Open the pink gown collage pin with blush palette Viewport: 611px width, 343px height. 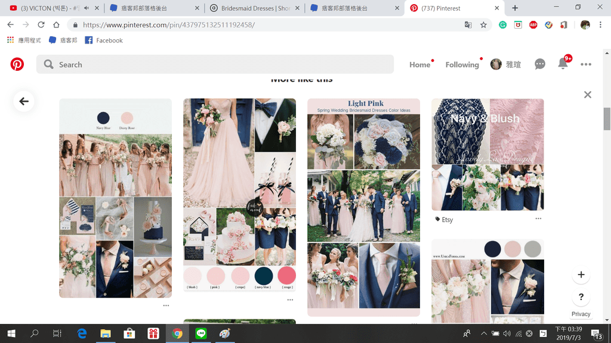240,195
